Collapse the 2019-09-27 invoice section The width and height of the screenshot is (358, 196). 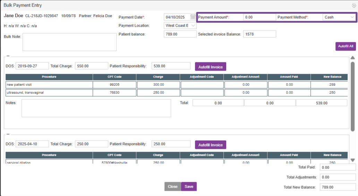8,56
